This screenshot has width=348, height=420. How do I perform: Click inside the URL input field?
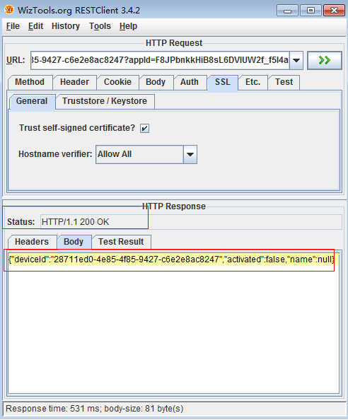(x=160, y=61)
